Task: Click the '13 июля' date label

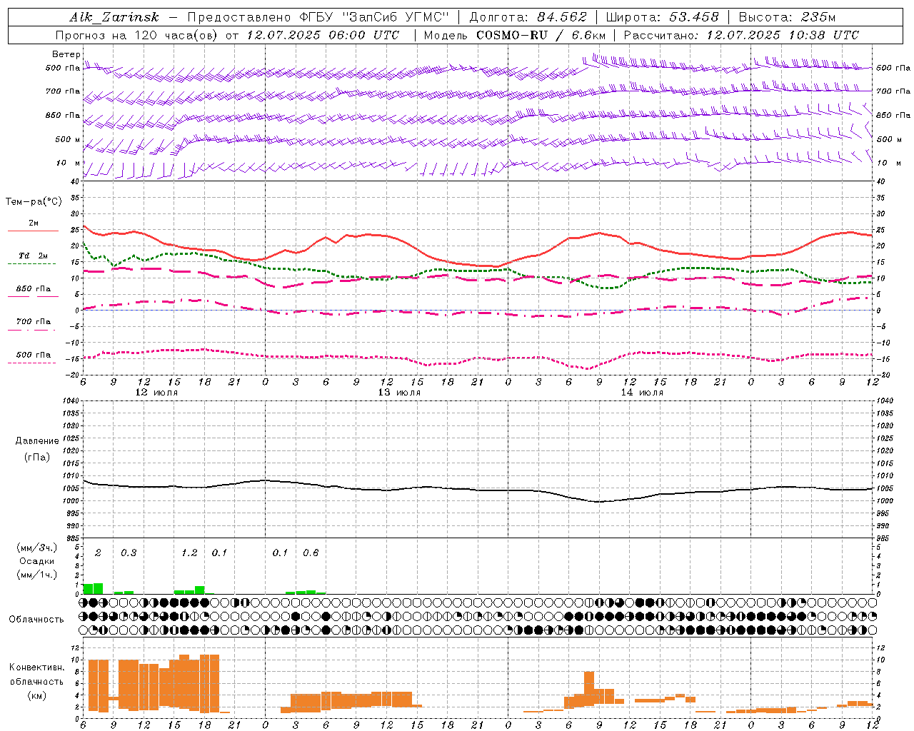Action: pyautogui.click(x=399, y=393)
